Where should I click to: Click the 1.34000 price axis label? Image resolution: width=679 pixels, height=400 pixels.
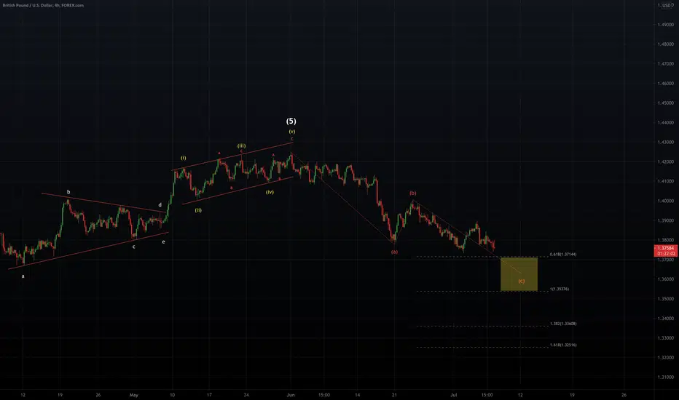pyautogui.click(x=666, y=319)
